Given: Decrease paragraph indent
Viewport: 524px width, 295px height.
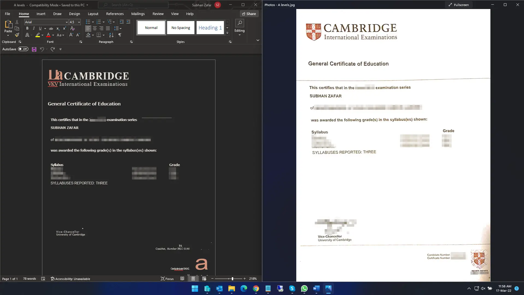Looking at the screenshot, I should tap(122, 22).
